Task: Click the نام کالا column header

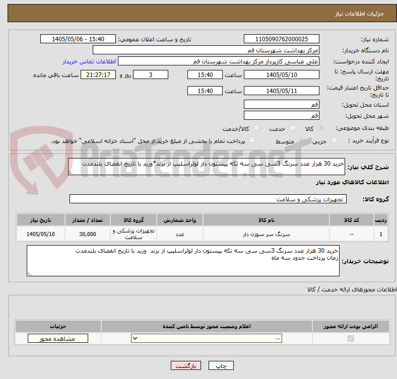Action: (x=266, y=220)
